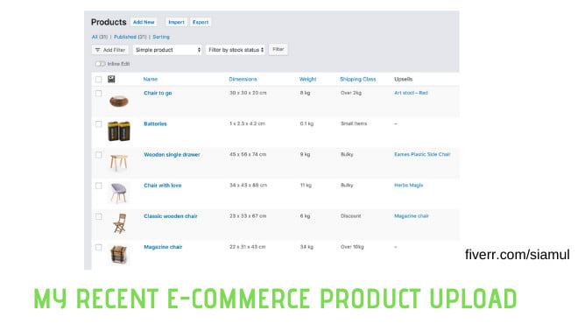This screenshot has width=578, height=324.
Task: Show All (31) products
Action: [100, 37]
